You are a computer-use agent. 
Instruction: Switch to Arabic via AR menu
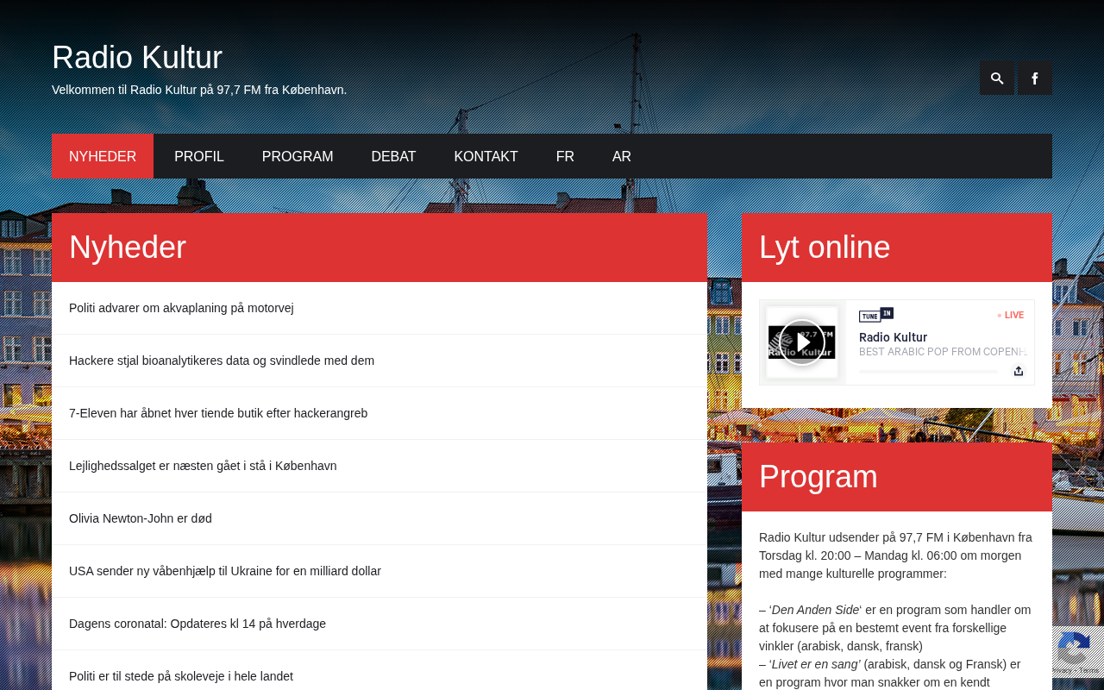click(622, 156)
